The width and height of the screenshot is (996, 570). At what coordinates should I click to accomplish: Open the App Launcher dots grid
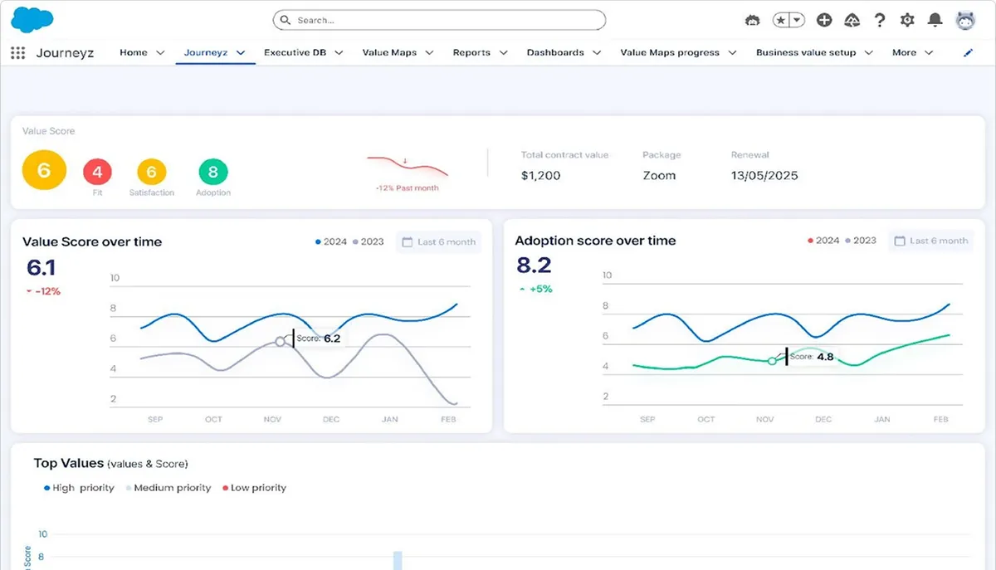[x=18, y=53]
